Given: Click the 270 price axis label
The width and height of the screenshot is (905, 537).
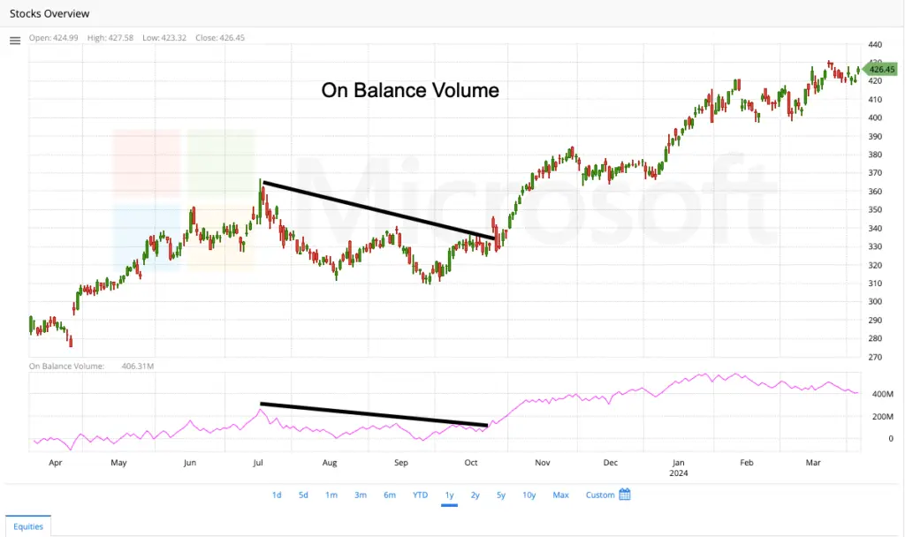Looking at the screenshot, I should pos(875,357).
